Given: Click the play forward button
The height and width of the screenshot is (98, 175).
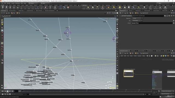Looking at the screenshot, I should click(10, 91).
